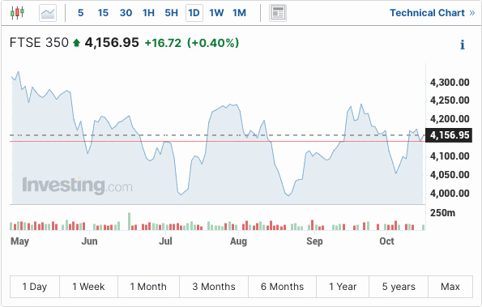Show the 6 Months range
The height and width of the screenshot is (307, 482).
(282, 287)
